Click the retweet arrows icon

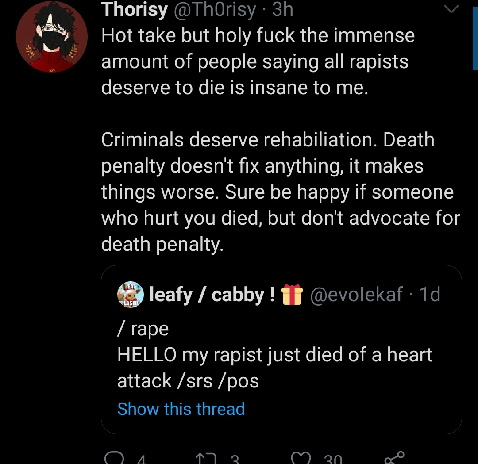pos(205,459)
